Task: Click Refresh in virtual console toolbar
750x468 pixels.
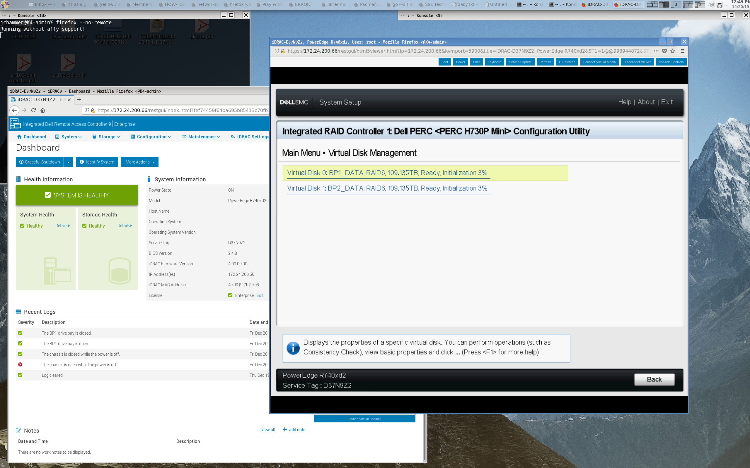Action: coord(545,62)
